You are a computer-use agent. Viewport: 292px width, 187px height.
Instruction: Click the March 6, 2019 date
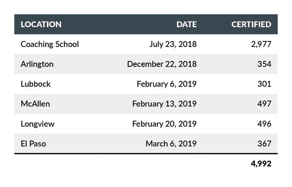(x=171, y=143)
